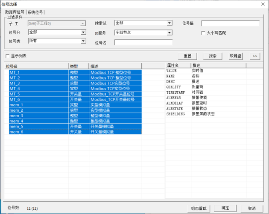Viewport: 269px width, 214px height.
Task: Open the 软键盘 soft keyboard
Action: click(236, 56)
